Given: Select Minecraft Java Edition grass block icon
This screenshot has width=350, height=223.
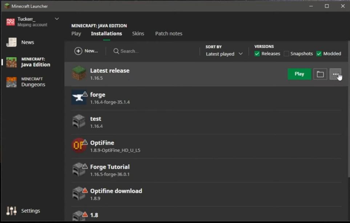Looking at the screenshot, I should 11,62.
